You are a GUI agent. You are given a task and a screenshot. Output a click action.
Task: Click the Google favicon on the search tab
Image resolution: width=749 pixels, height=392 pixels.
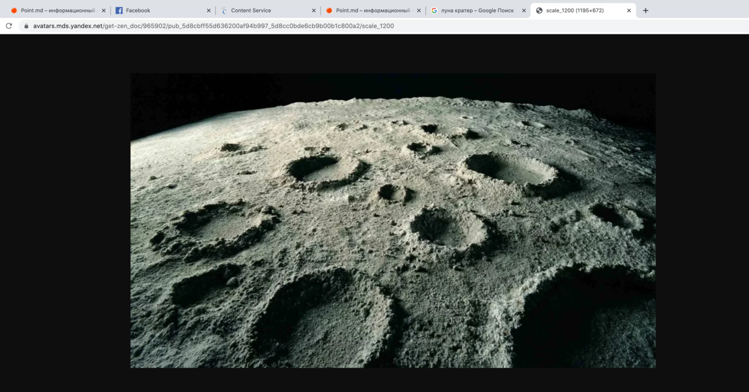pyautogui.click(x=434, y=11)
